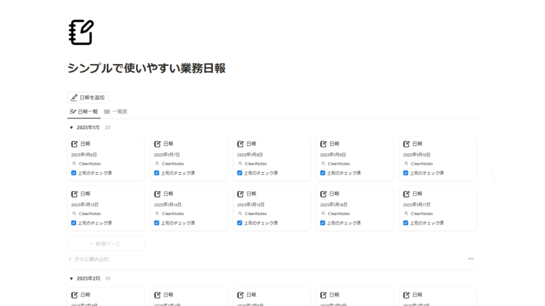Viewport: 545px width, 306px height.
Task: Click notebook icon on 2025年1月9日 card
Action: point(324,144)
